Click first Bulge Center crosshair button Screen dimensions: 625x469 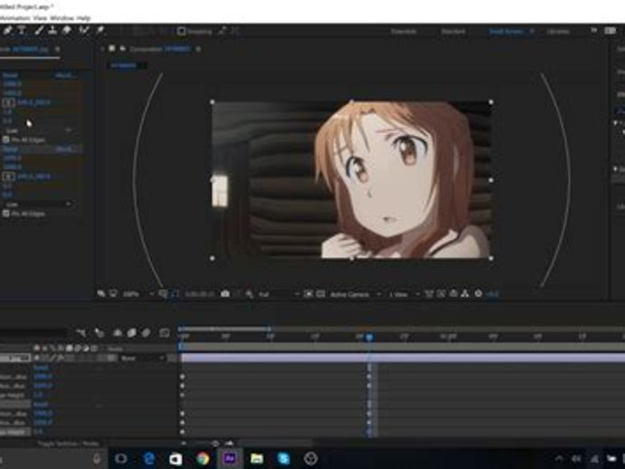click(x=9, y=102)
